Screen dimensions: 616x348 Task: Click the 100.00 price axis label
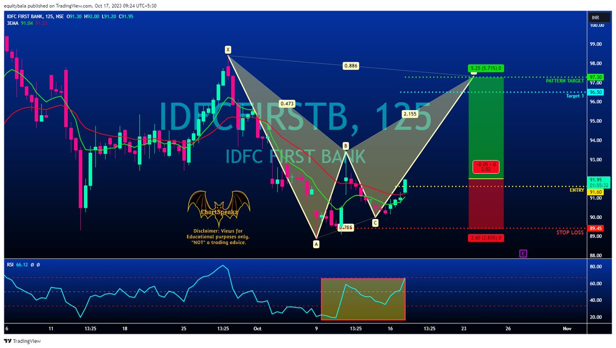point(596,25)
